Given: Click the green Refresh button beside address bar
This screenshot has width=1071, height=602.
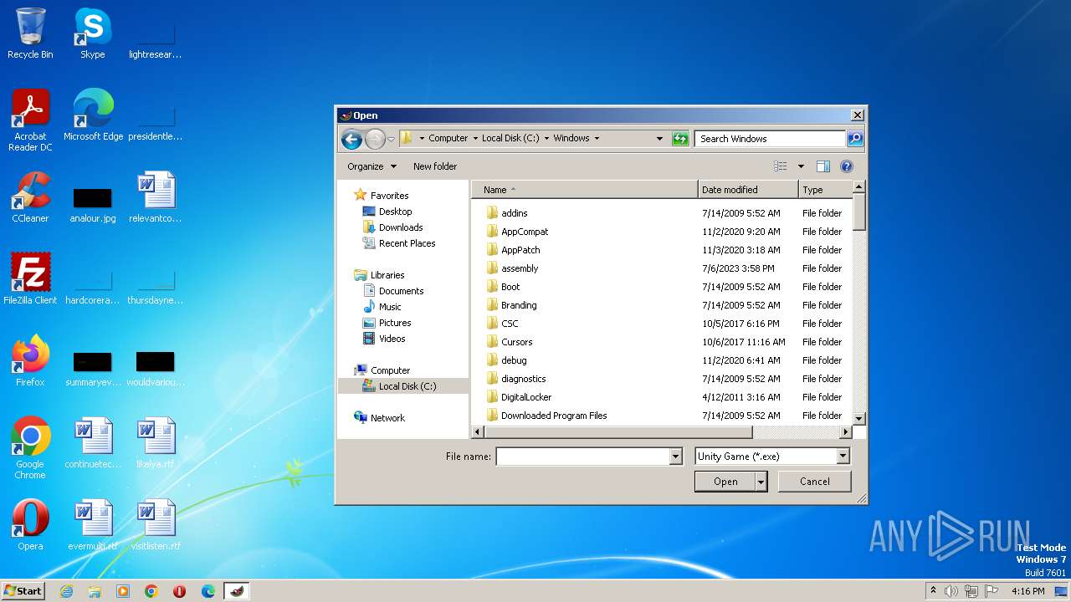Looking at the screenshot, I should [x=680, y=139].
